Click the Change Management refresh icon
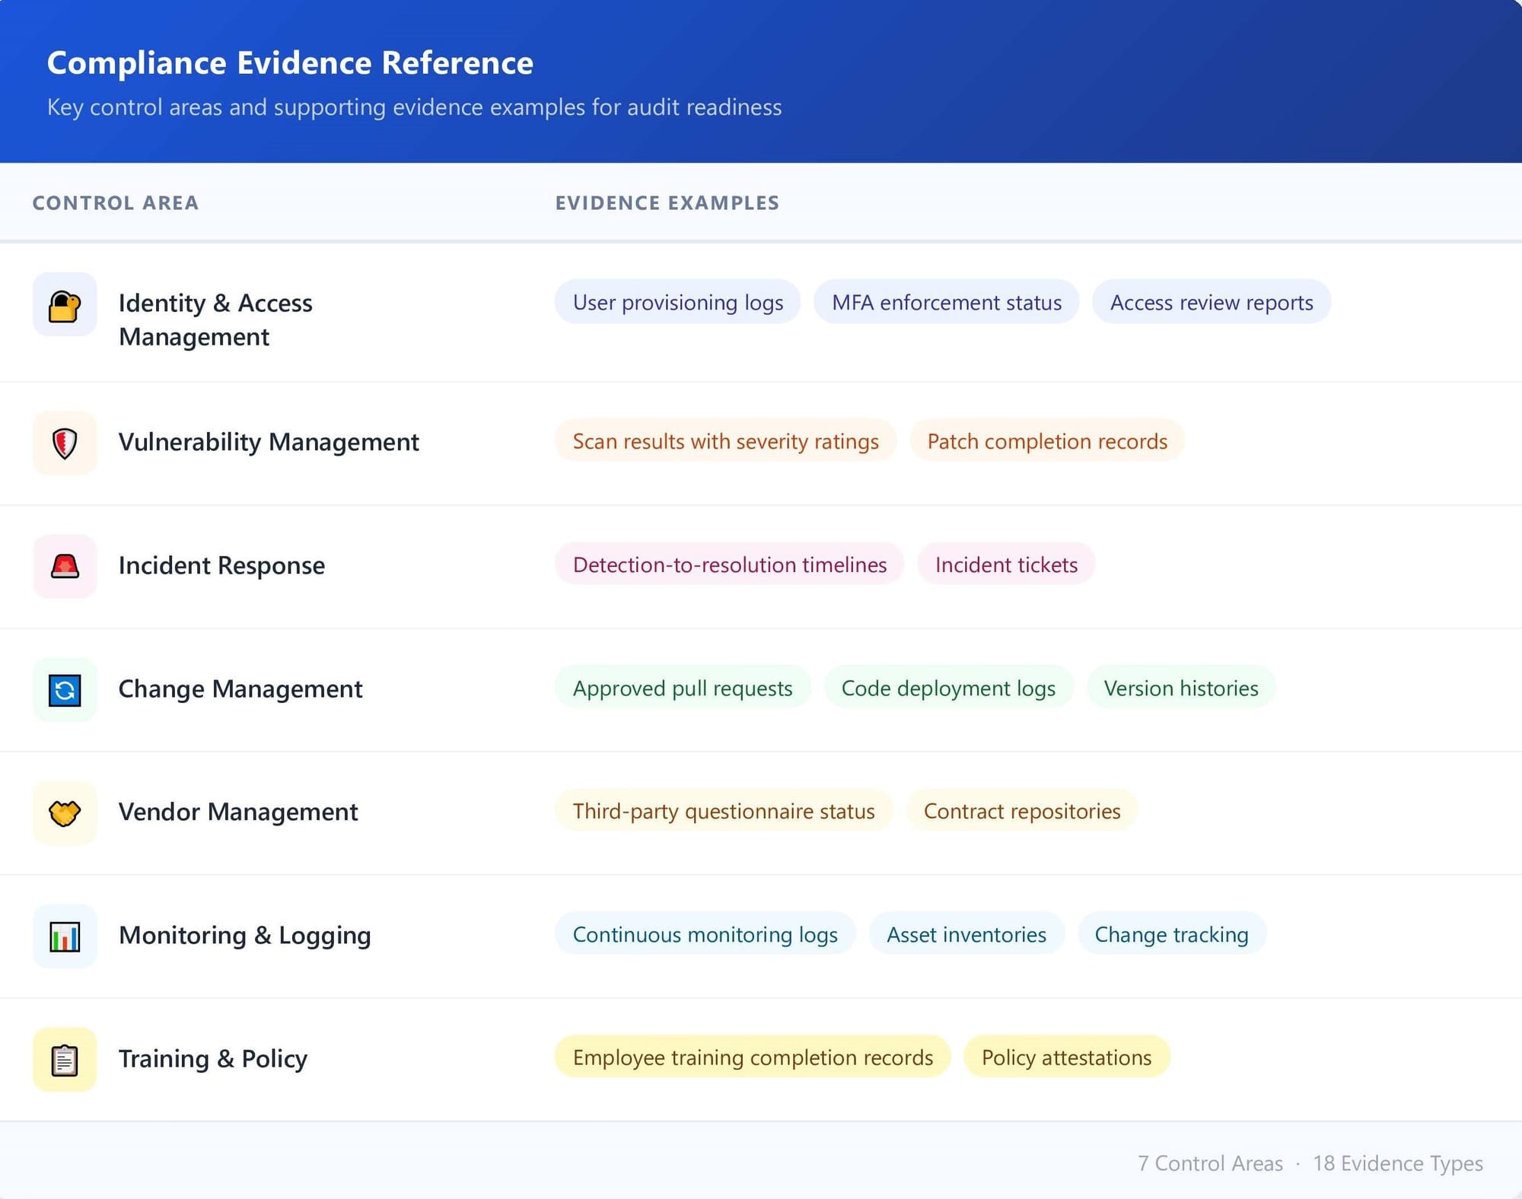This screenshot has height=1199, width=1522. (x=65, y=690)
